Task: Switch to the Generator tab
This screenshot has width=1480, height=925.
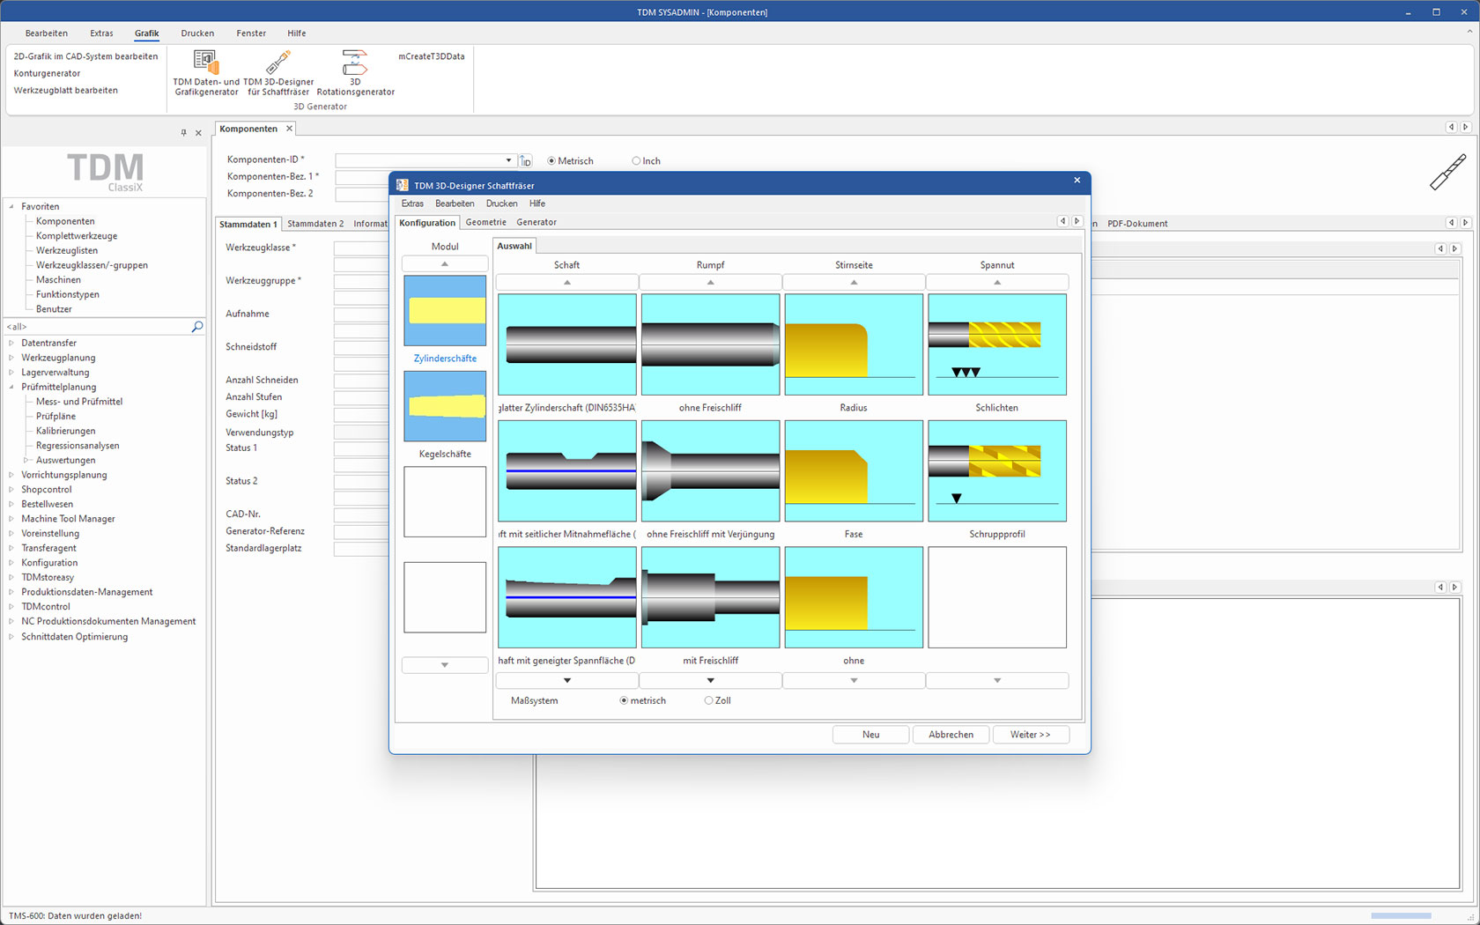Action: pos(536,222)
